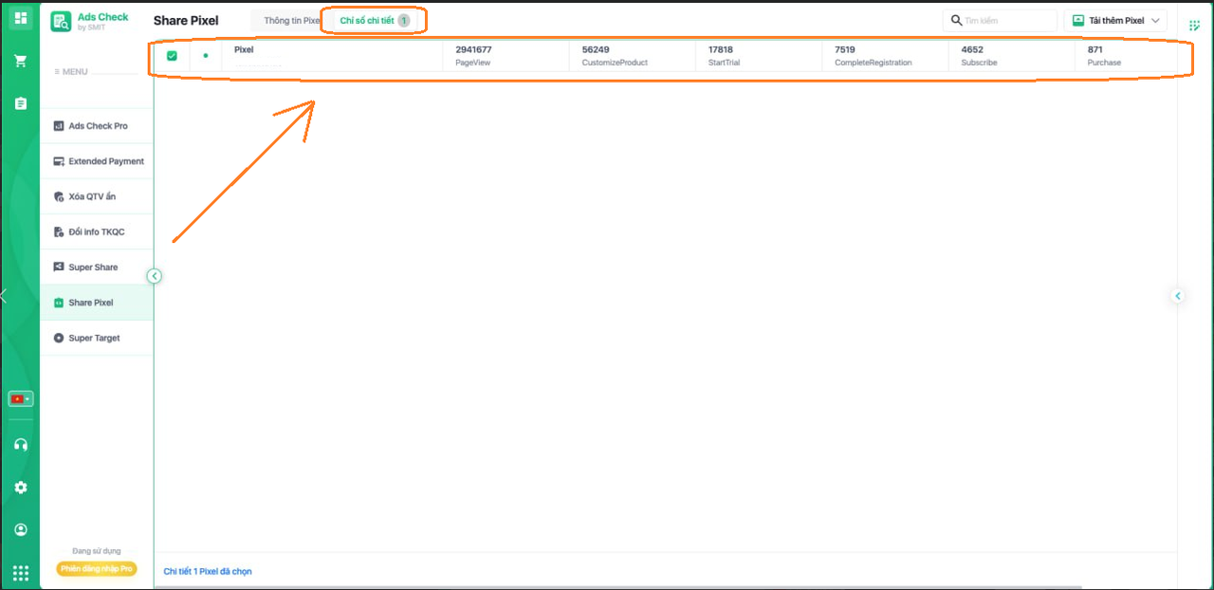Go to Ads Check Pro menu item
Viewport: 1214px width, 590px height.
(x=97, y=126)
